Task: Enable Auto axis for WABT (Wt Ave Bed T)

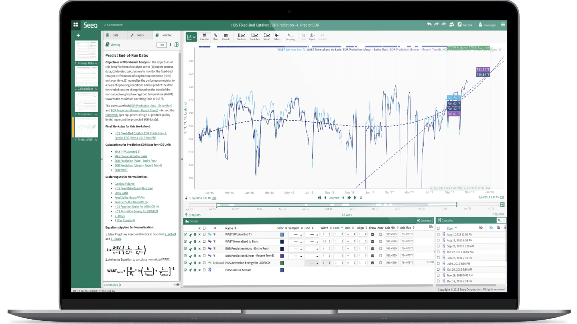Action: pyautogui.click(x=380, y=234)
